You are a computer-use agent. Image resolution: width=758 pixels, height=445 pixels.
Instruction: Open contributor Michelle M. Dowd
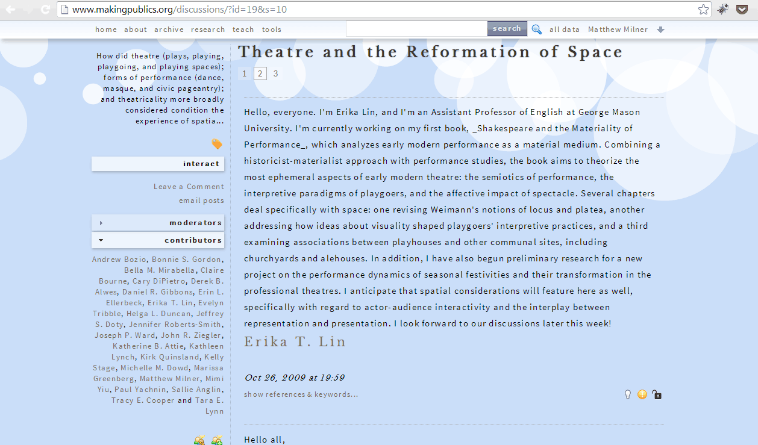pyautogui.click(x=155, y=368)
